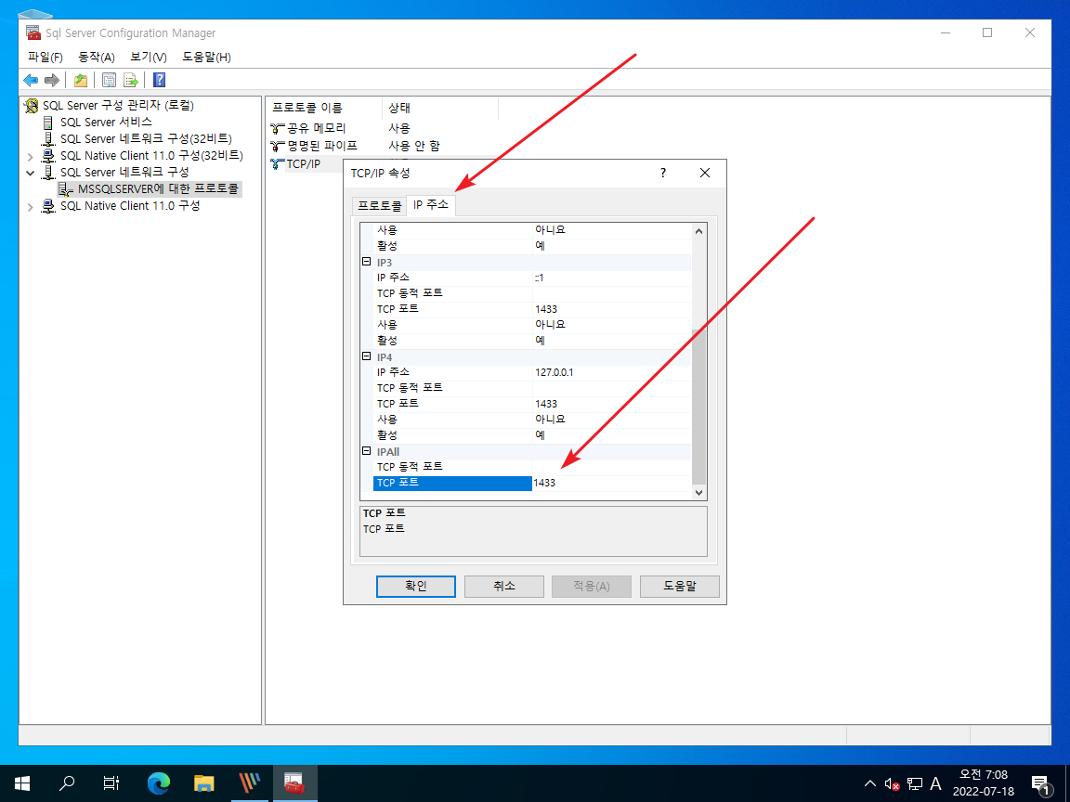The height and width of the screenshot is (802, 1070).
Task: Select SQL Server 서비스 in the tree
Action: [x=106, y=123]
